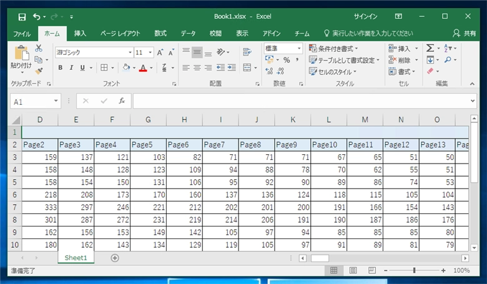Click in the formula bar input field

pos(301,101)
